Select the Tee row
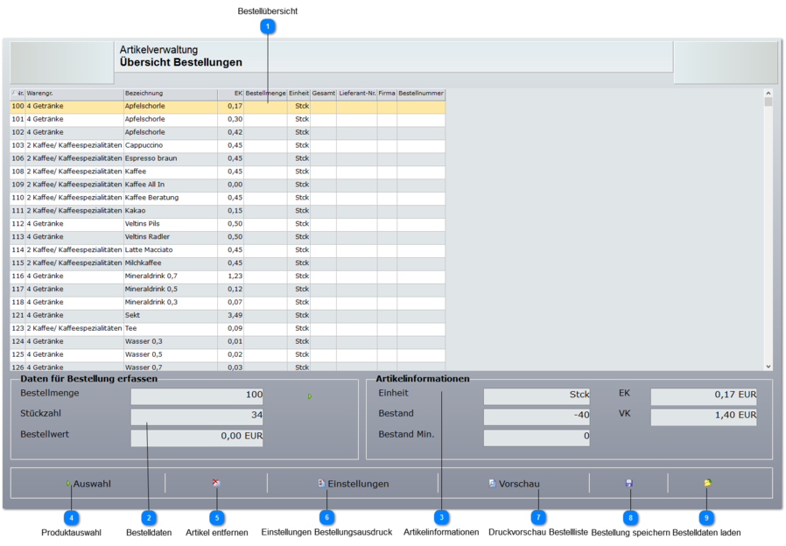786x546 pixels. pyautogui.click(x=227, y=328)
